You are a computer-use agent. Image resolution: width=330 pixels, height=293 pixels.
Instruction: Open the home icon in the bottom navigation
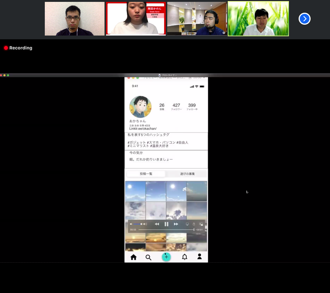click(133, 257)
